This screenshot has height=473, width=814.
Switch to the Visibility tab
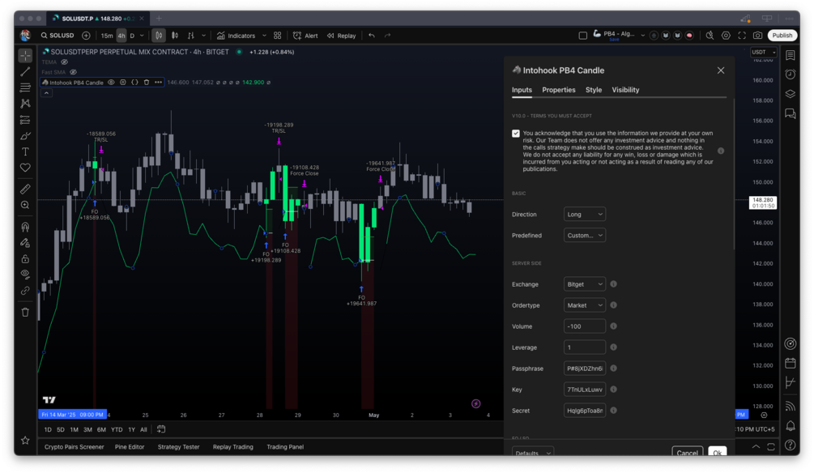coord(625,90)
